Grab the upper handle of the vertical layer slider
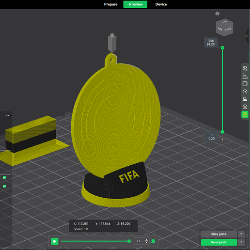Screen dimensions: 250x250 pyautogui.click(x=222, y=47)
